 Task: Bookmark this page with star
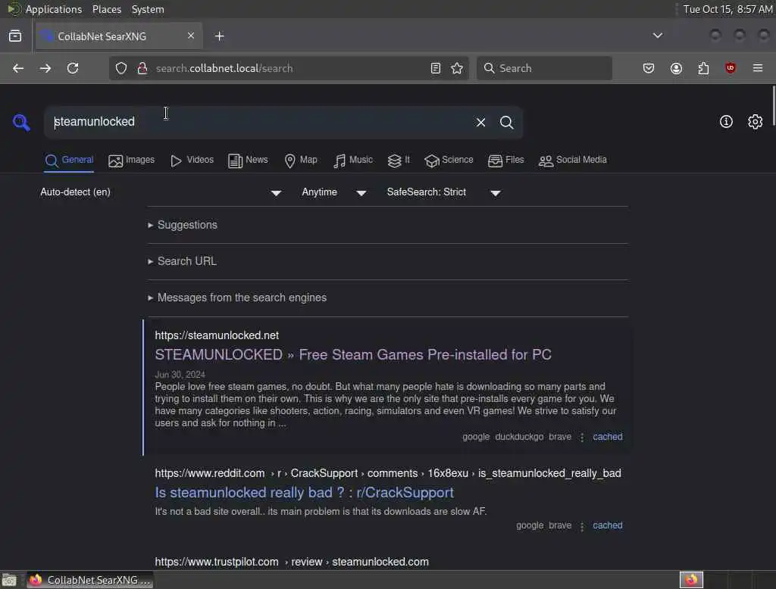click(457, 68)
